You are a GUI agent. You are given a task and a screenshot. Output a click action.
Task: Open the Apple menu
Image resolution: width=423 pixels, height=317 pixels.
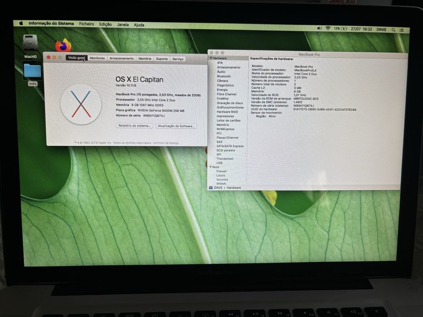(21, 23)
